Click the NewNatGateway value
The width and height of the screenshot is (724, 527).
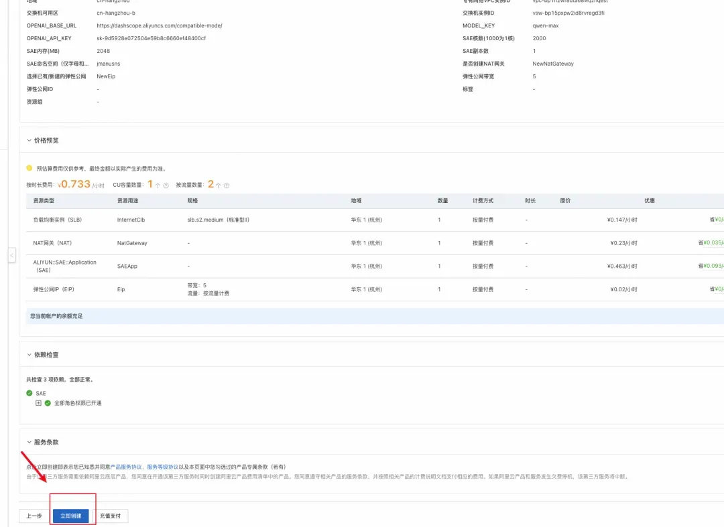coord(552,64)
